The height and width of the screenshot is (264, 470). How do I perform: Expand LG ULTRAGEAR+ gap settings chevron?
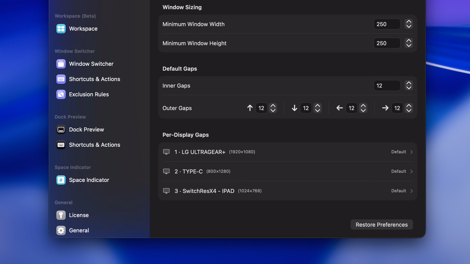412,152
